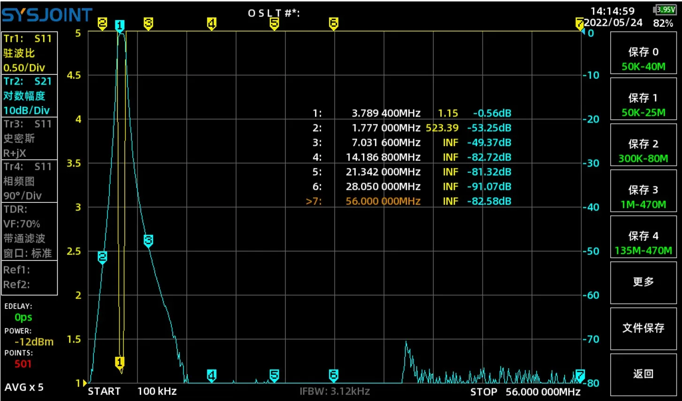
Task: Toggle Tr2 S21 log magnitude trace
Action: tap(30, 96)
